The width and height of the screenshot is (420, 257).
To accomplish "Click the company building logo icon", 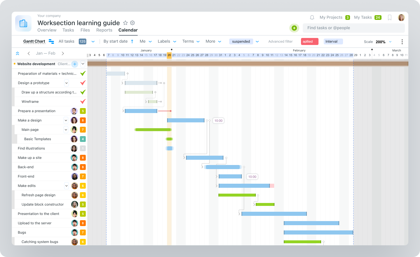I will pos(23,23).
